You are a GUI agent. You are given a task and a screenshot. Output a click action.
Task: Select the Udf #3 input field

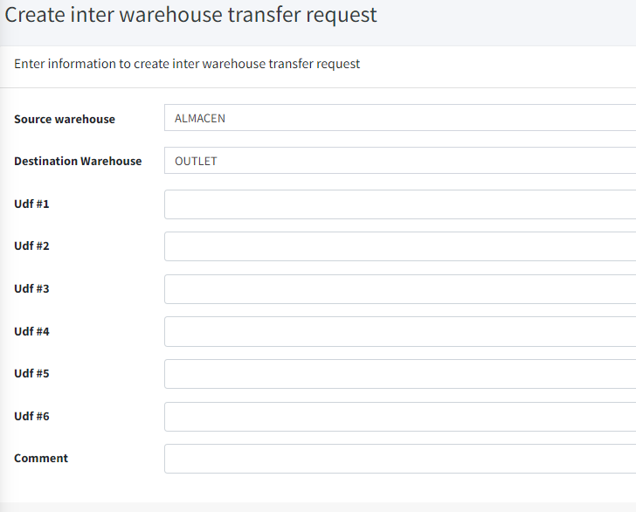coord(399,288)
